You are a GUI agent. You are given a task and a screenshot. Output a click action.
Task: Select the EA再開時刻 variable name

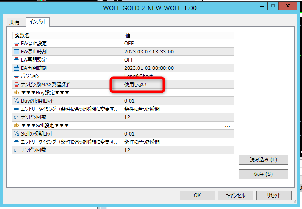pos(34,68)
